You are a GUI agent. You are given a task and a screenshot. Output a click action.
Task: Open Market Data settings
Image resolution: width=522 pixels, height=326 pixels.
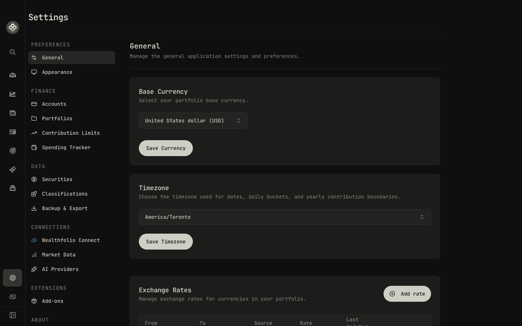[x=72, y=255]
